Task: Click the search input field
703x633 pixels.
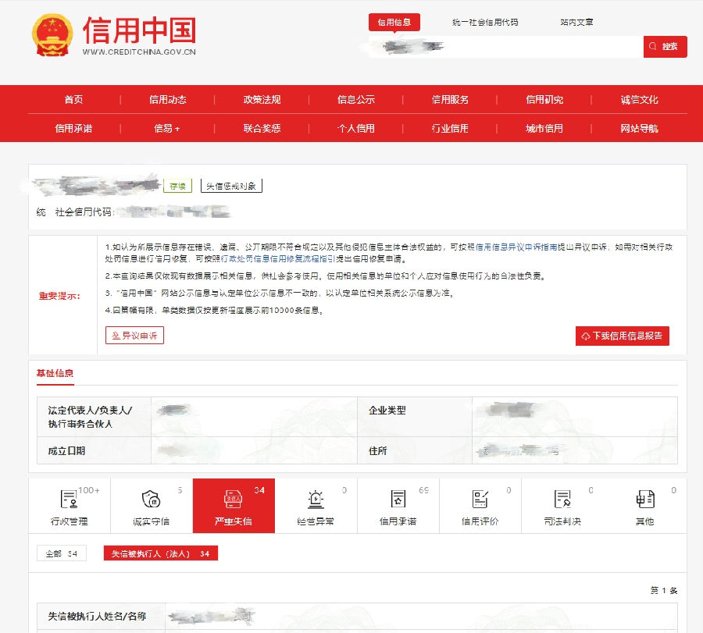Action: tap(505, 47)
